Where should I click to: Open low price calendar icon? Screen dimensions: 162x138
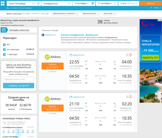pyautogui.click(x=4, y=30)
